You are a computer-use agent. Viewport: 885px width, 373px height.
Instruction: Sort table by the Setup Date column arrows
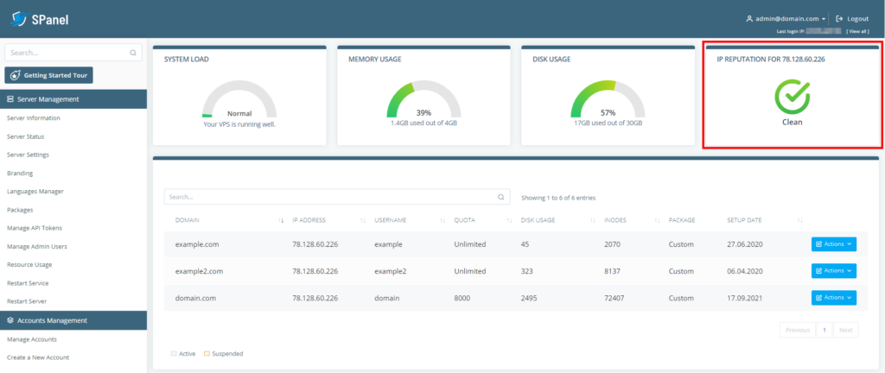click(x=799, y=220)
